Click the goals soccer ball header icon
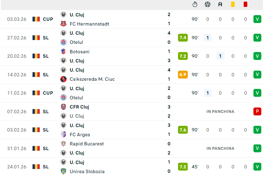Viewport: 267px width, 175px height. (x=207, y=4)
